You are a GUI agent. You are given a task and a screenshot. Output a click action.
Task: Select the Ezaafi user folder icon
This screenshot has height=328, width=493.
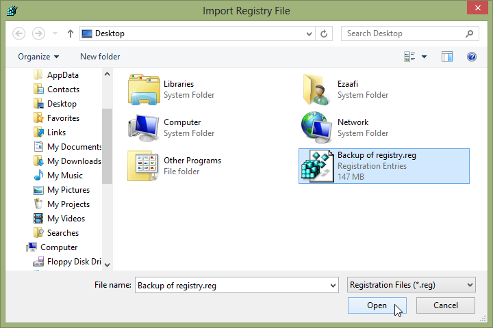click(x=316, y=90)
